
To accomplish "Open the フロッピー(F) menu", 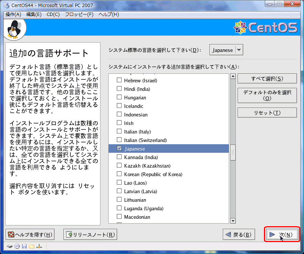I will click(x=79, y=14).
